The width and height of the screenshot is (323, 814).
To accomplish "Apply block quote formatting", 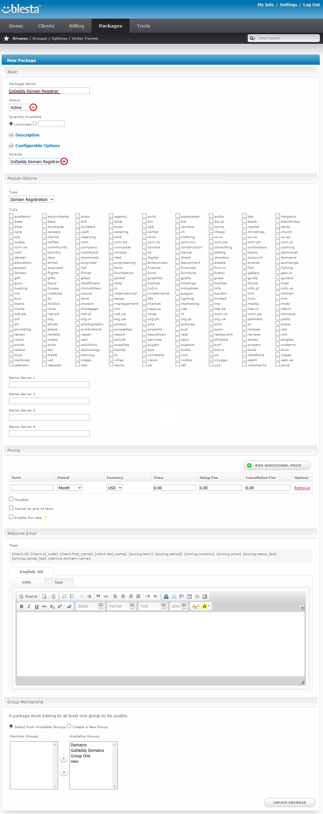I will pos(98,596).
